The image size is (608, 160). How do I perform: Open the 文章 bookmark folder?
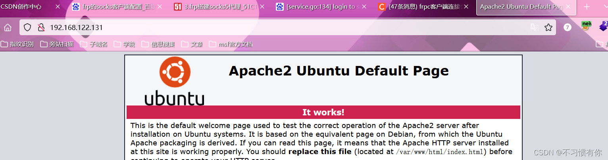(x=192, y=44)
